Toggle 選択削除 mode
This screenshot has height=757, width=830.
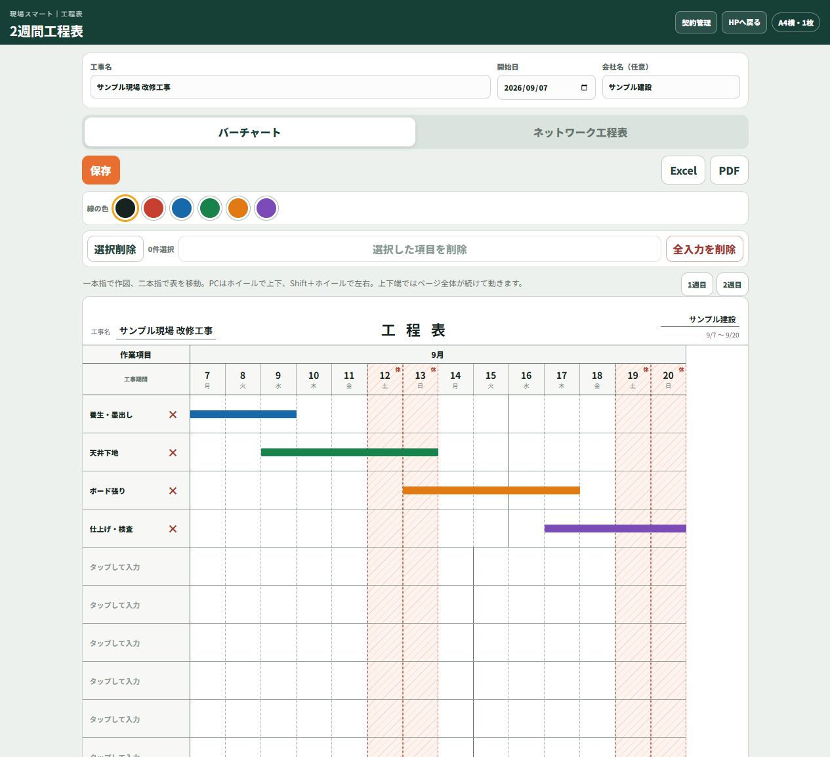click(115, 249)
